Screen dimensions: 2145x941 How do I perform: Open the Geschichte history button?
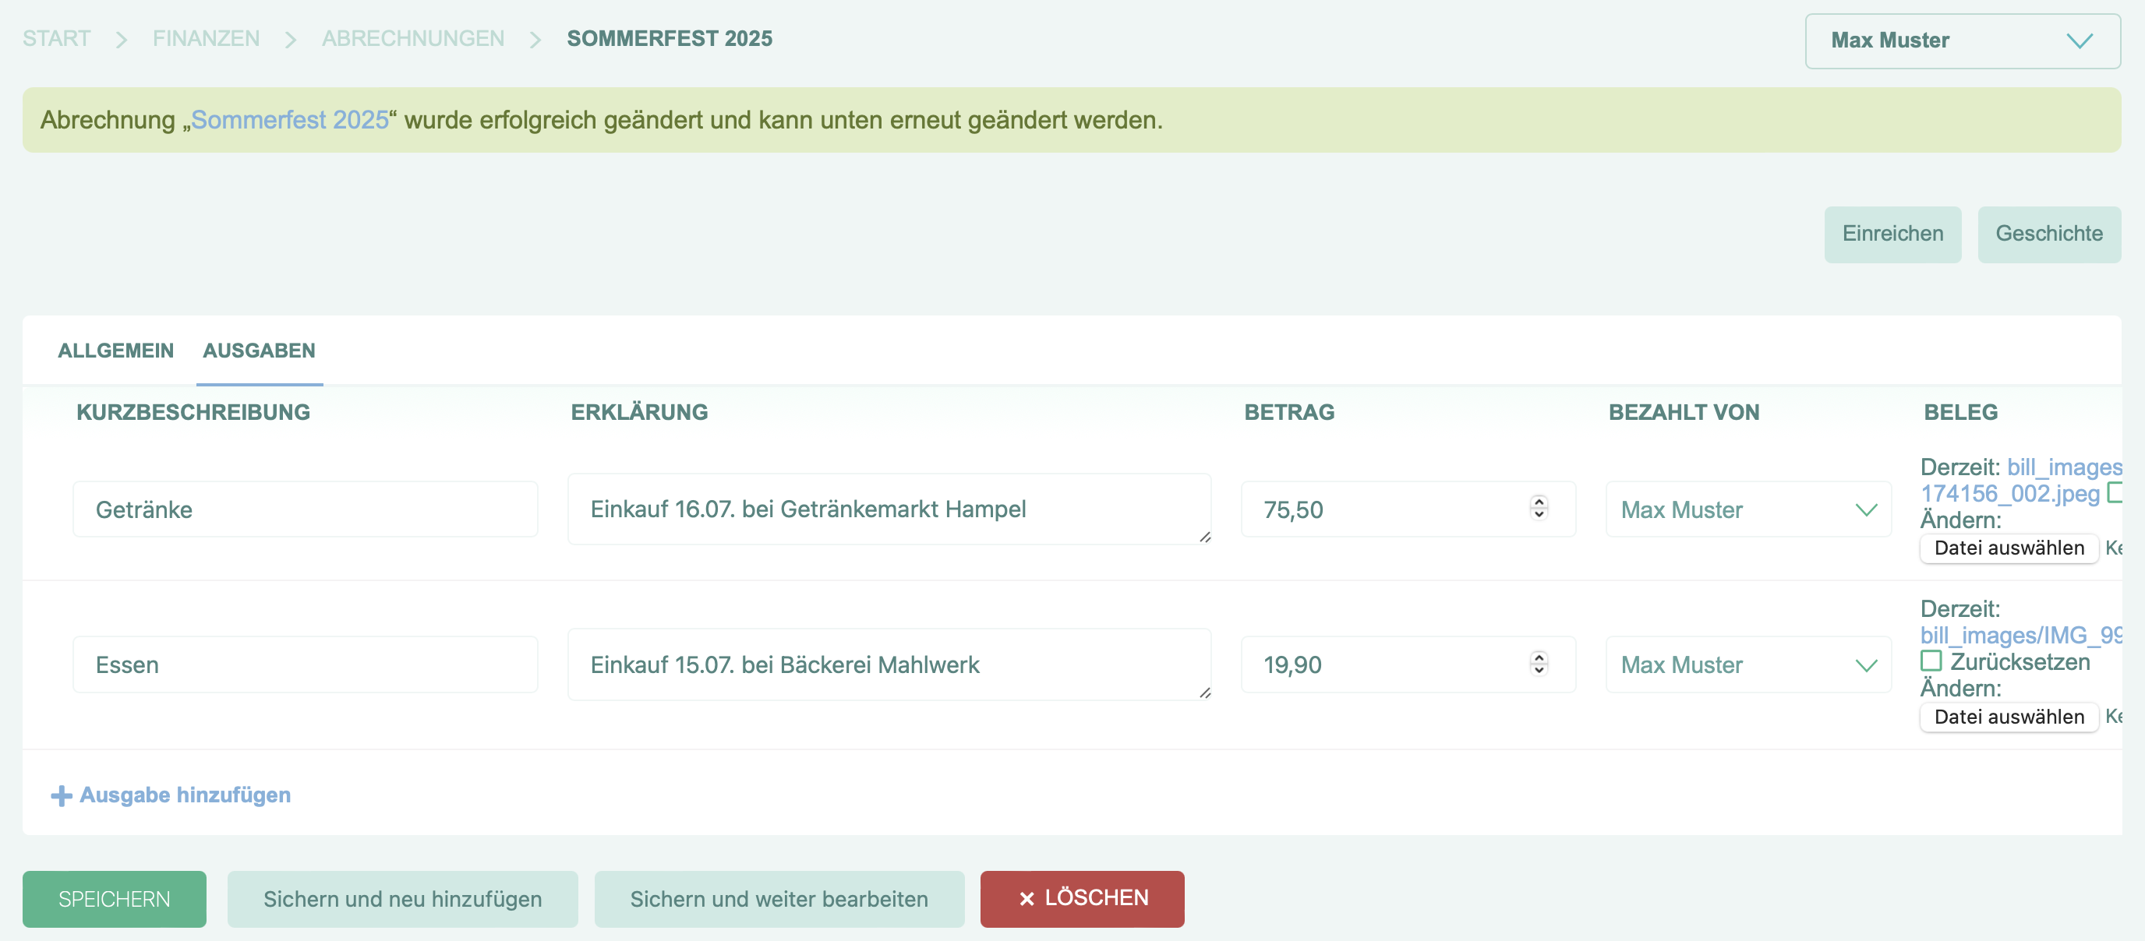tap(2048, 234)
